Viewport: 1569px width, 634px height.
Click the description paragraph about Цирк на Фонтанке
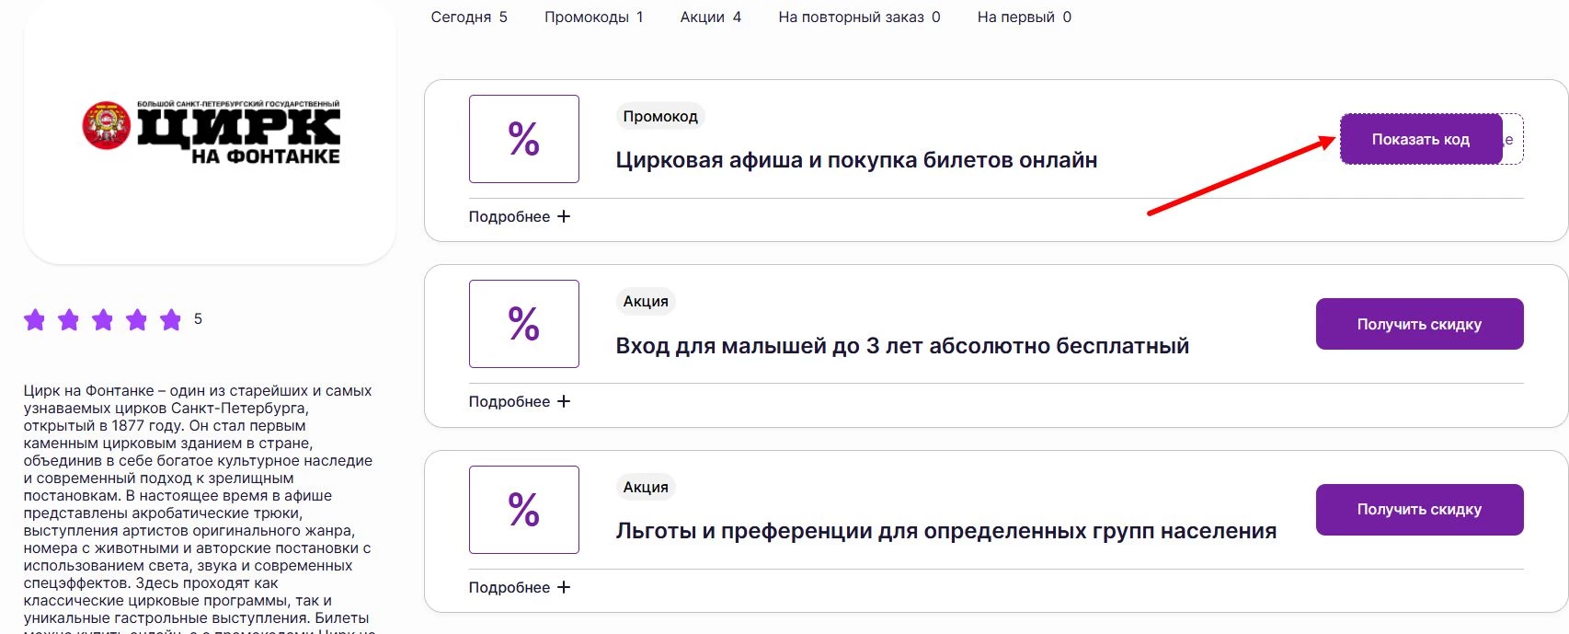[x=199, y=508]
